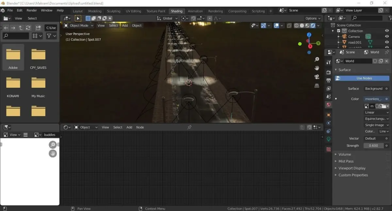
Task: Toggle snapping magnet in viewport header
Action: click(x=193, y=18)
